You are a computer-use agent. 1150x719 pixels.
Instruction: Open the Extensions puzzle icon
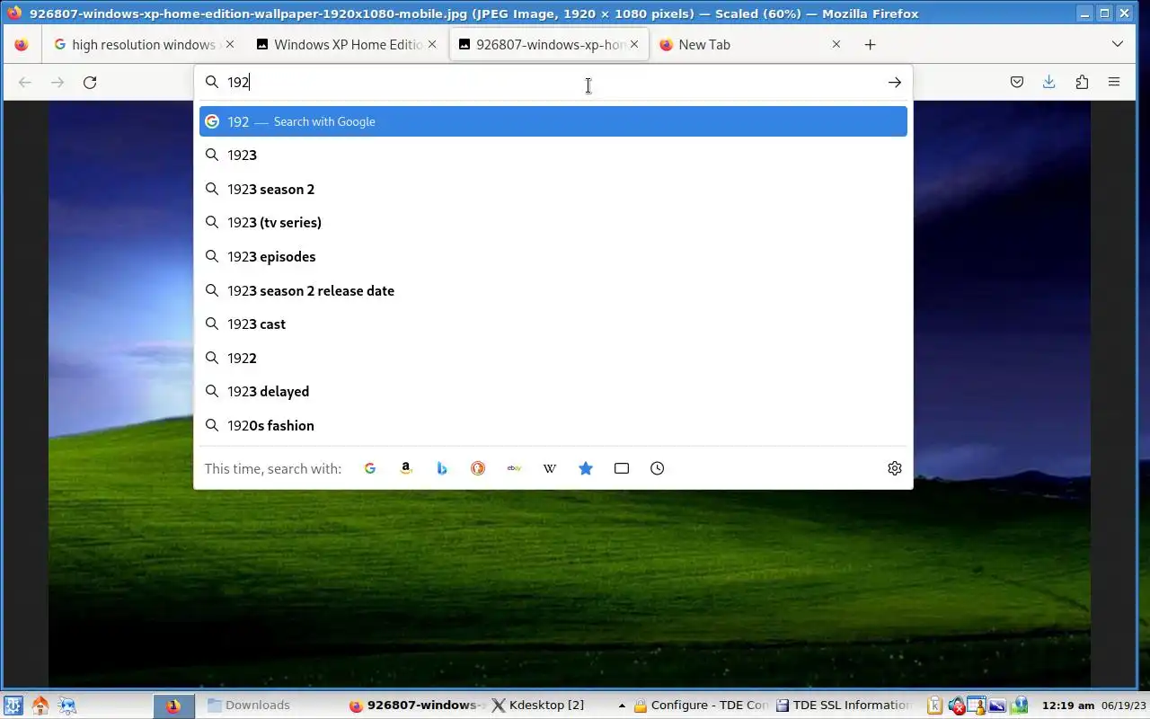[x=1082, y=82]
